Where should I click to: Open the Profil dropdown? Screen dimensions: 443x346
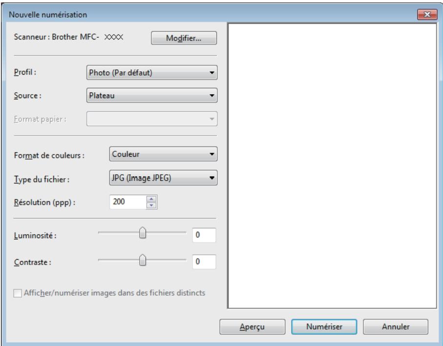152,73
